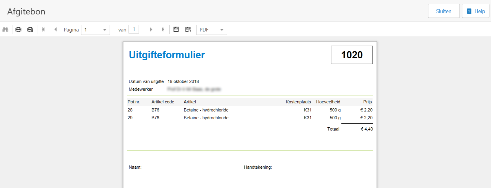Jump to the last page
This screenshot has height=188, width=491.
click(x=163, y=29)
